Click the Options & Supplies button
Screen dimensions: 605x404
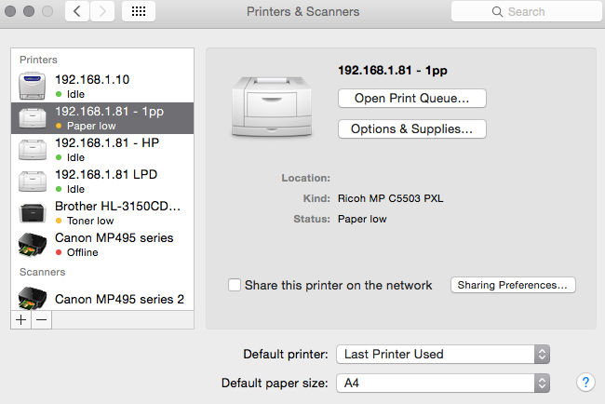[411, 128]
